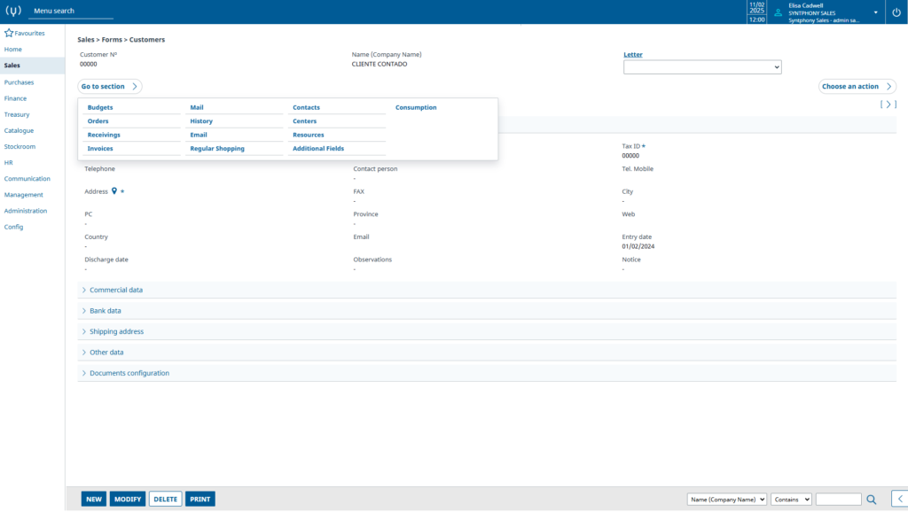Click the PRINT button
Screen dimensions: 908x512
(x=200, y=500)
